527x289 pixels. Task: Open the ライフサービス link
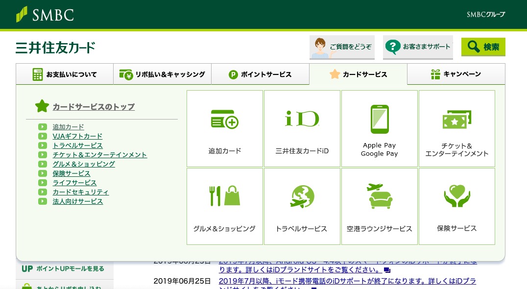tap(74, 183)
